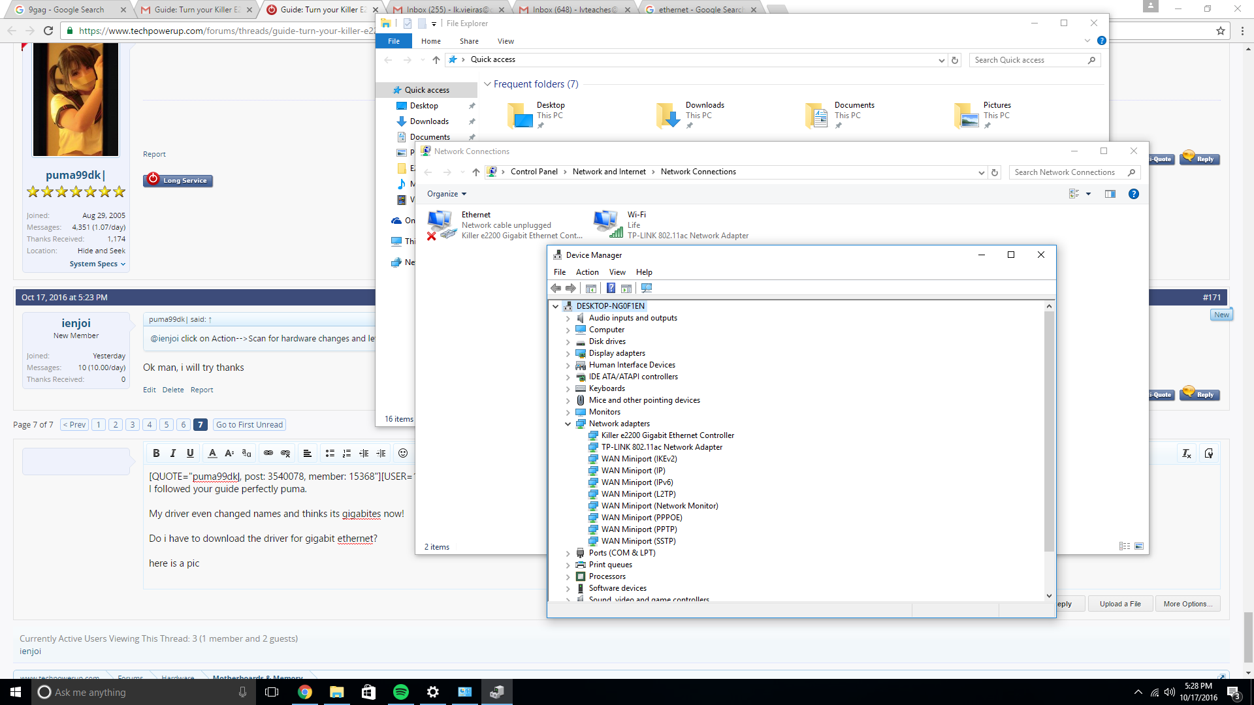The width and height of the screenshot is (1254, 705).
Task: Expand Disk drives node
Action: tap(568, 342)
